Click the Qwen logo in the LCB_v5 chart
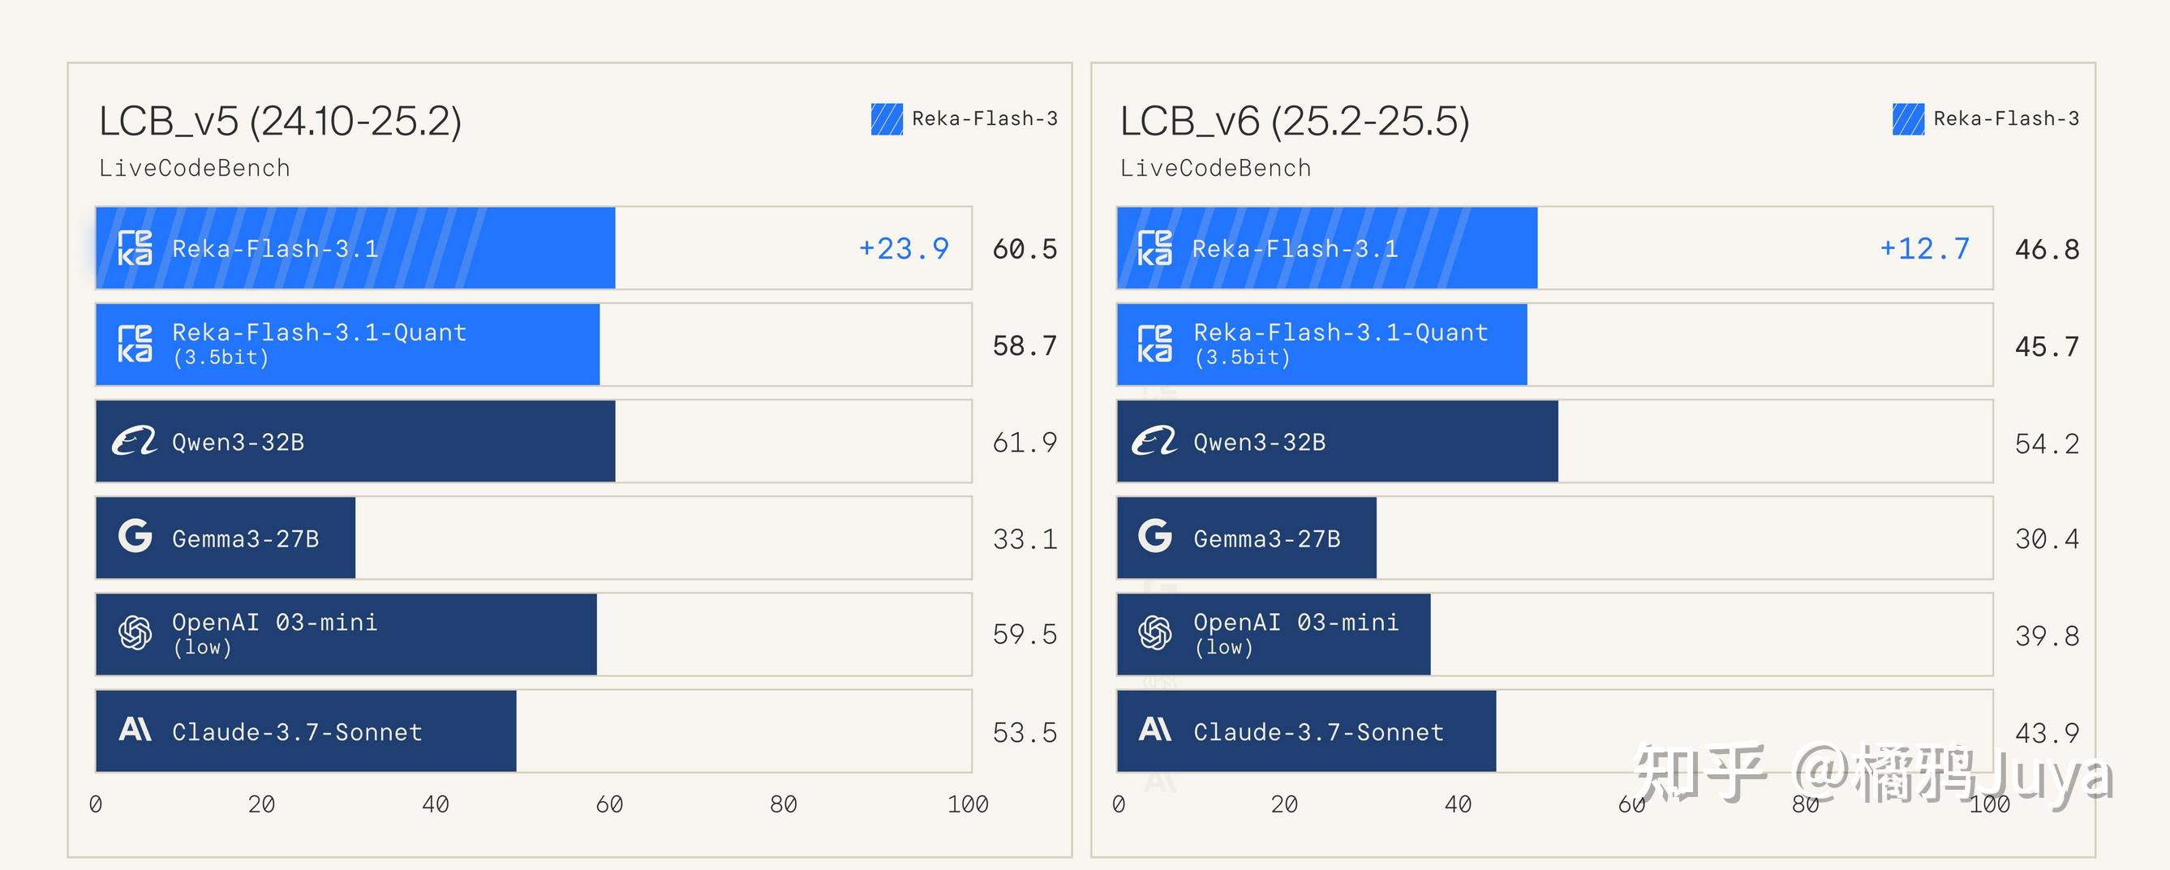 click(135, 441)
